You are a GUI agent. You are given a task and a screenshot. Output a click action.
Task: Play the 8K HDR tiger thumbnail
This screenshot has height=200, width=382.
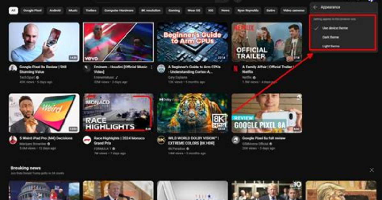[193, 113]
